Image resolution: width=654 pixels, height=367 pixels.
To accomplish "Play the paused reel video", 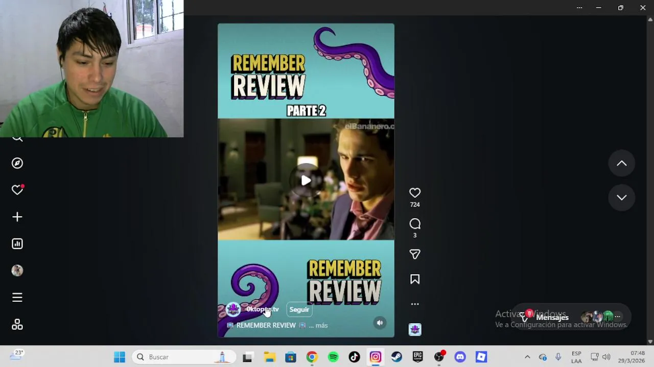I will pos(306,180).
